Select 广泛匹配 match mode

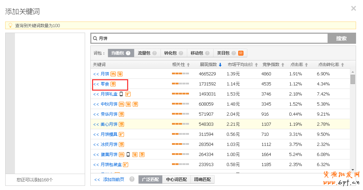pos(150,180)
